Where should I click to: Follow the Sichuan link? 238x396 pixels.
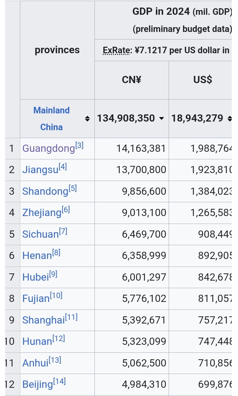click(x=41, y=234)
